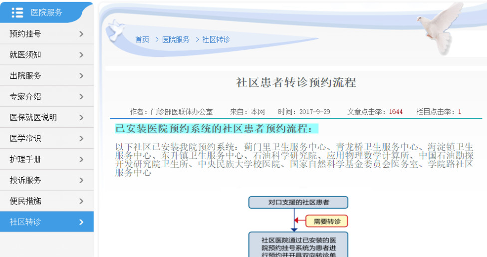Open the 社区转诊 breadcrumb link
The width and height of the screenshot is (487, 257).
[216, 39]
